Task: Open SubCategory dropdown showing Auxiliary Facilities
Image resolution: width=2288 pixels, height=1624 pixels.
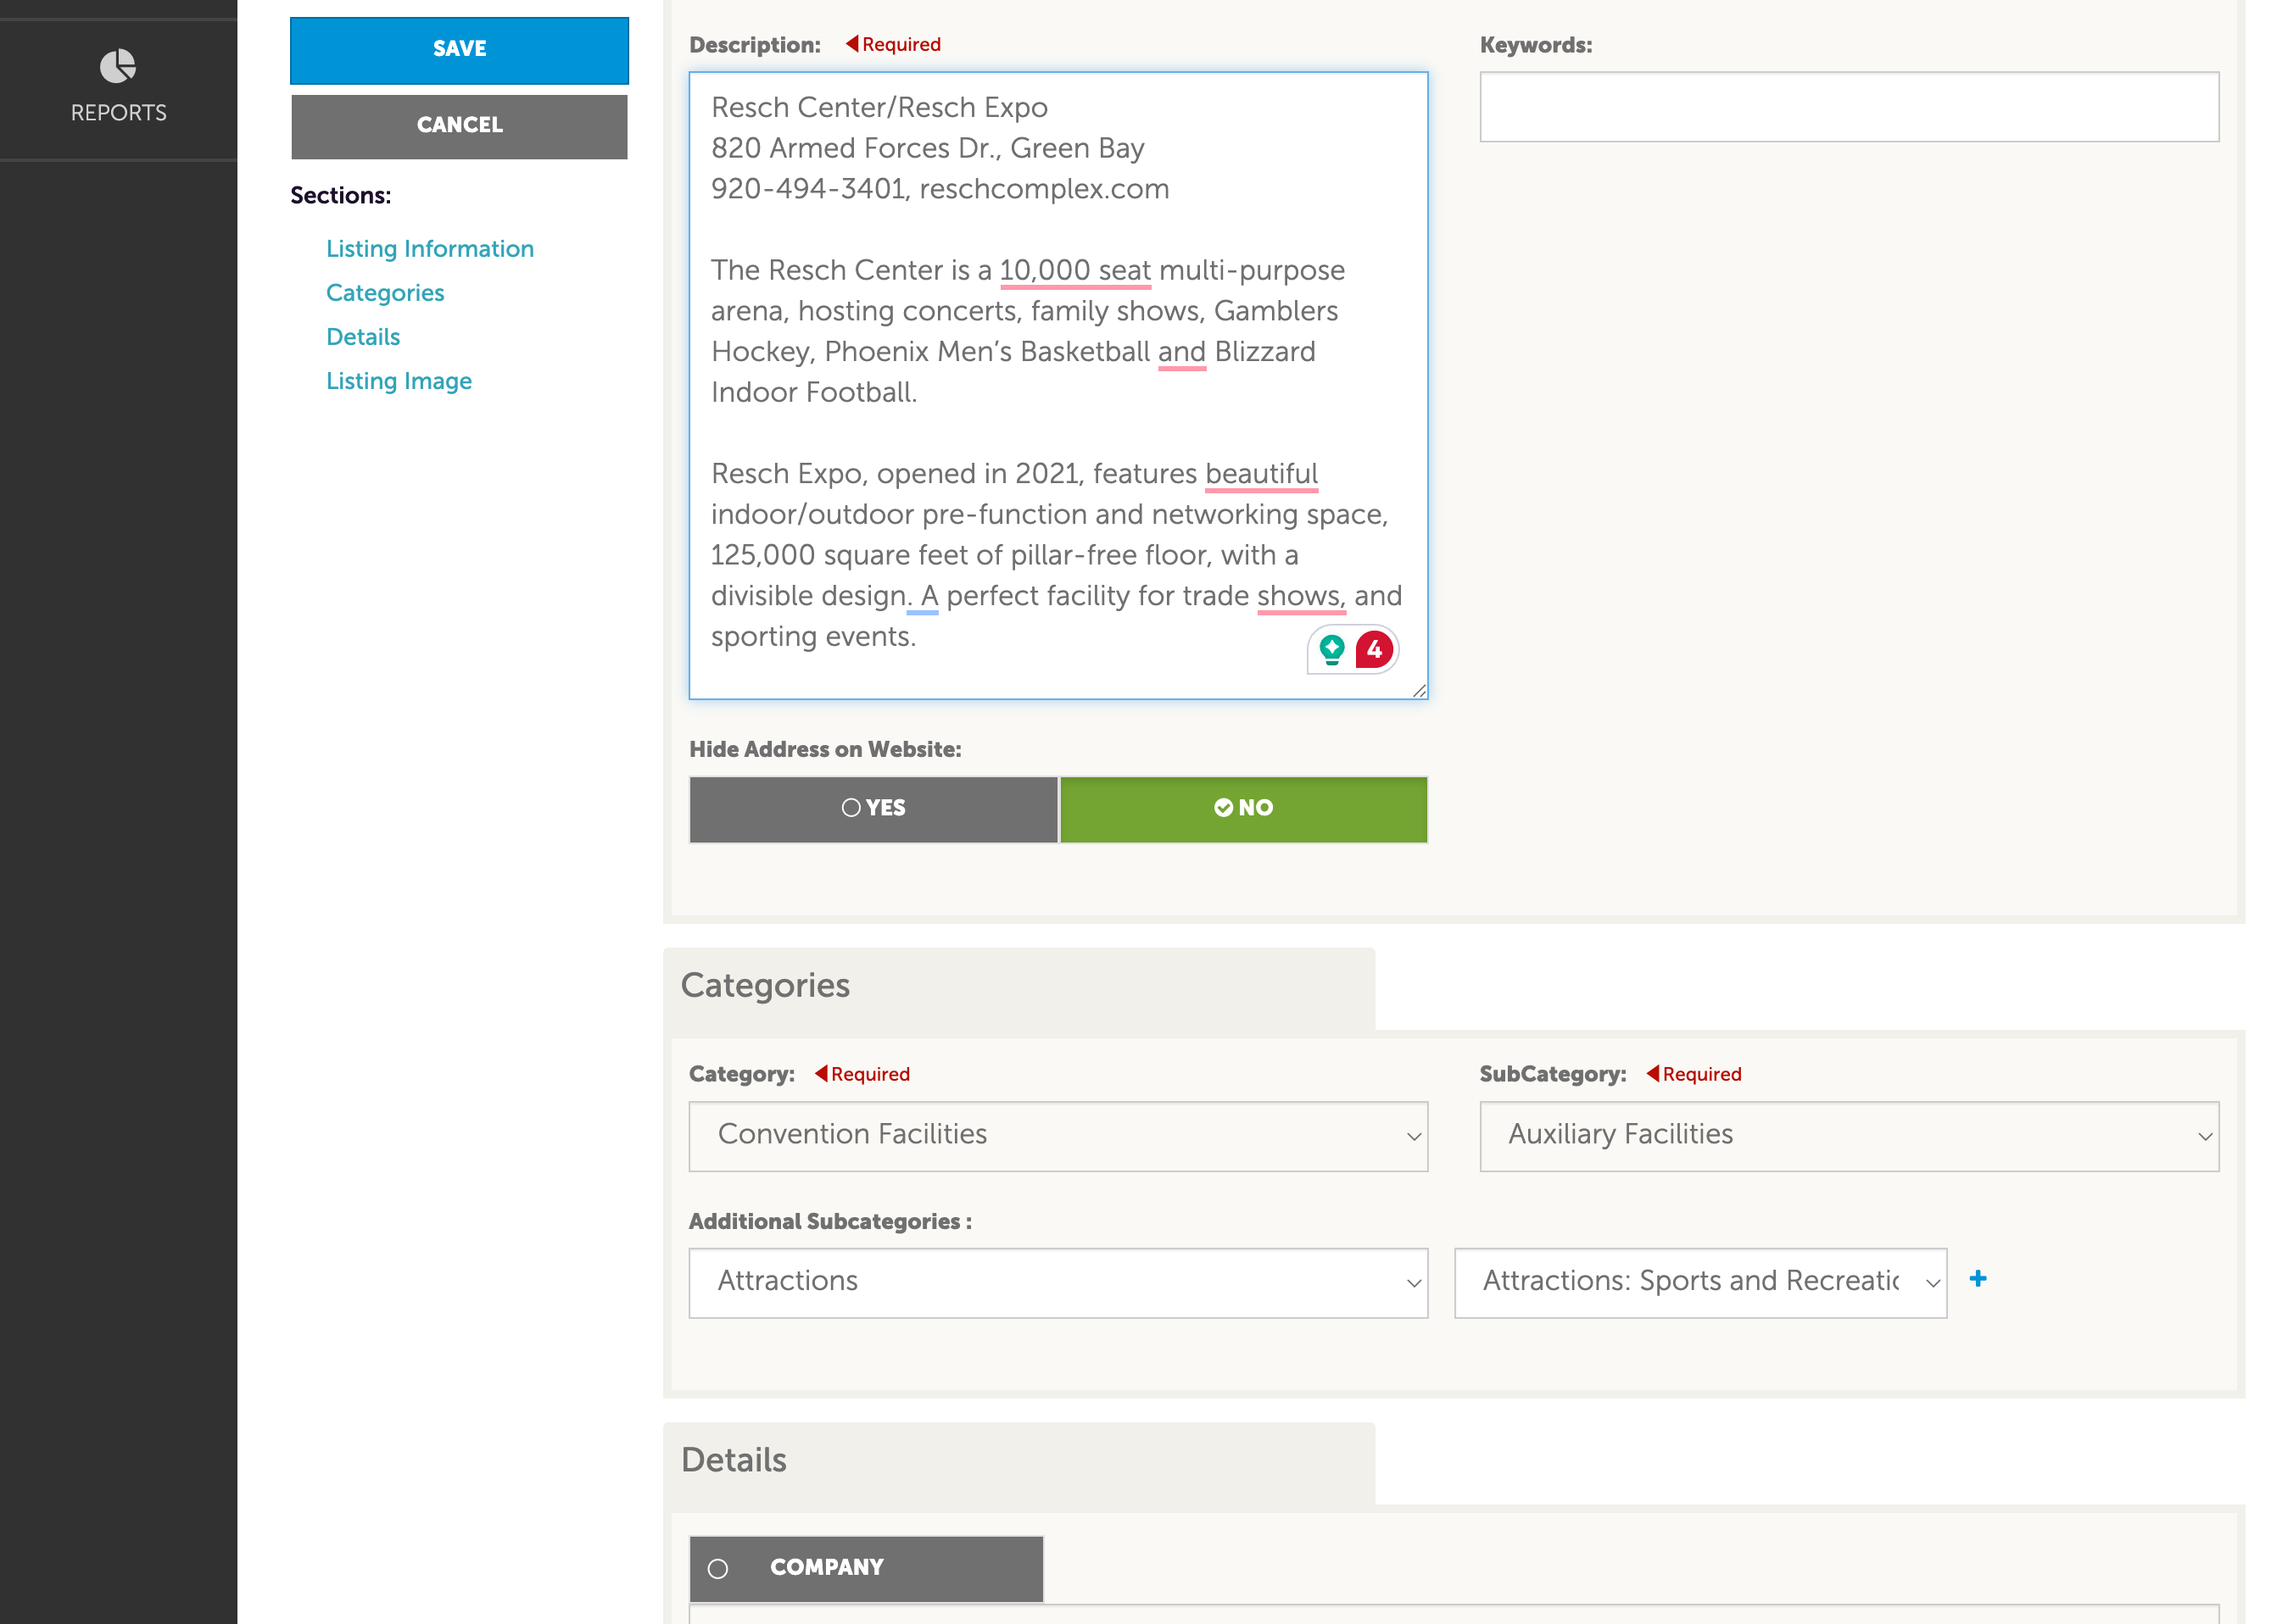Action: pos(1849,1136)
